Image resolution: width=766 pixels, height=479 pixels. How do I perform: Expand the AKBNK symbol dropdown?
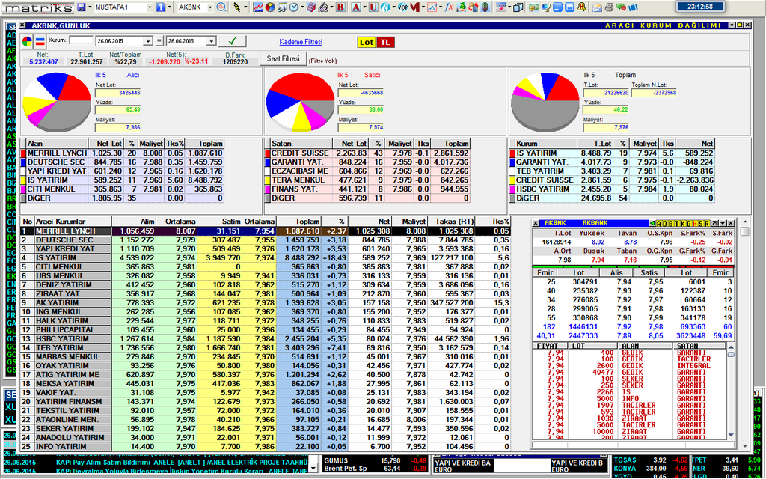click(x=209, y=7)
